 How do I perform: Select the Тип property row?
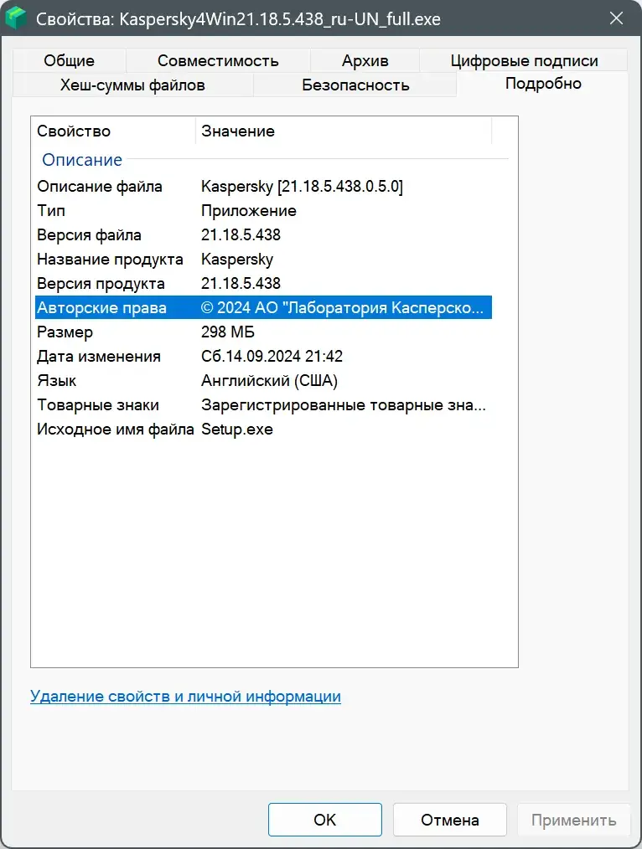point(263,211)
